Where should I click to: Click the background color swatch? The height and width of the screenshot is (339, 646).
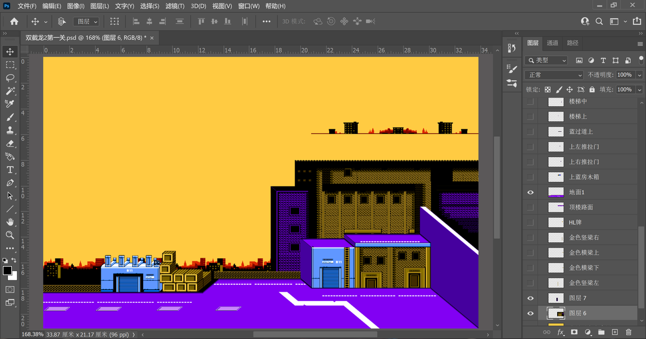14,277
